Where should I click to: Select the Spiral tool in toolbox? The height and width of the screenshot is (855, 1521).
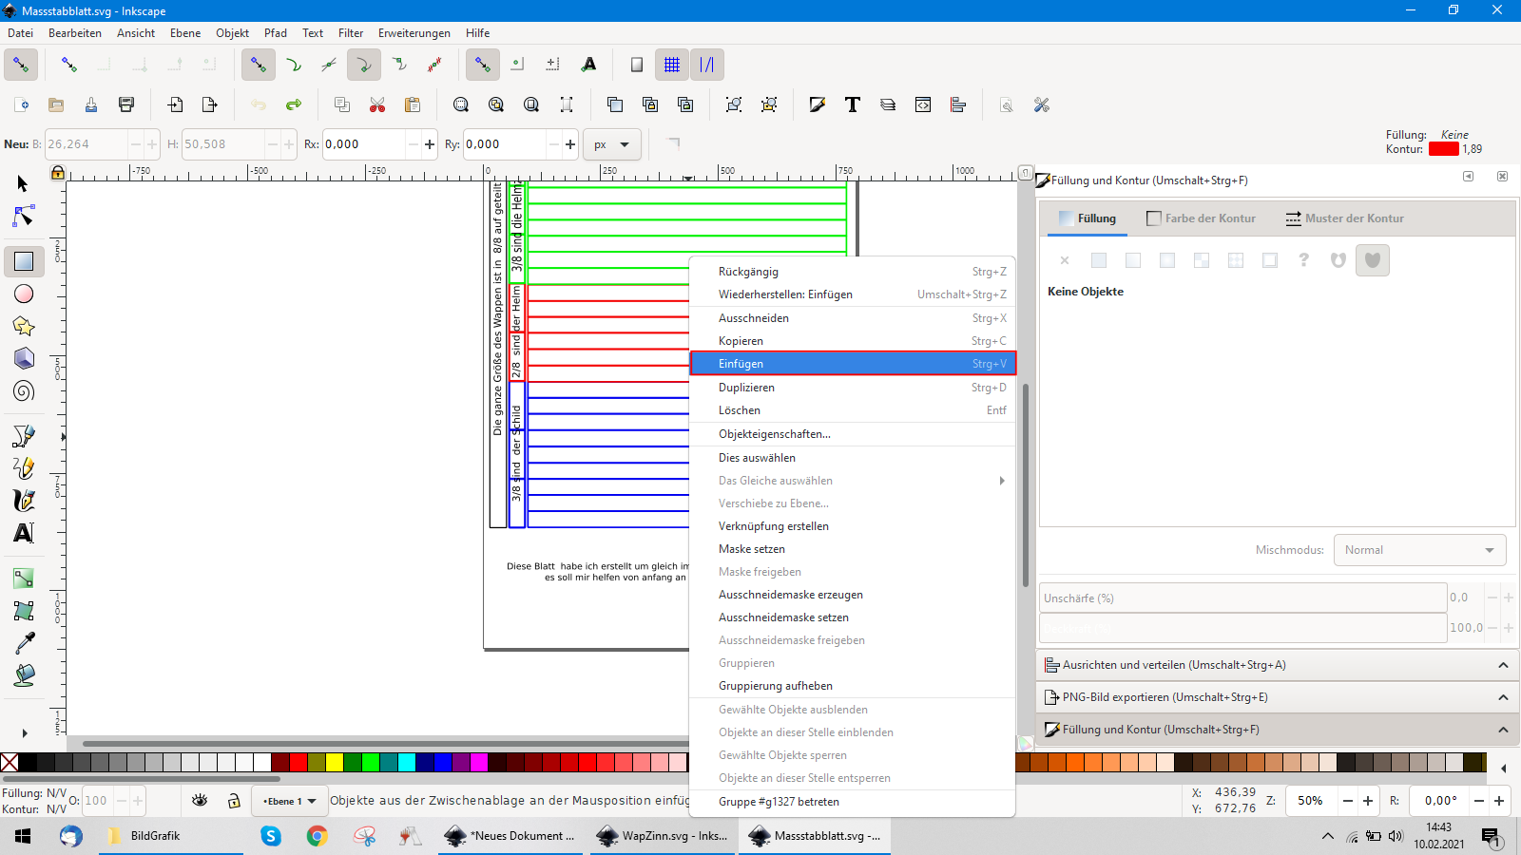click(x=24, y=391)
